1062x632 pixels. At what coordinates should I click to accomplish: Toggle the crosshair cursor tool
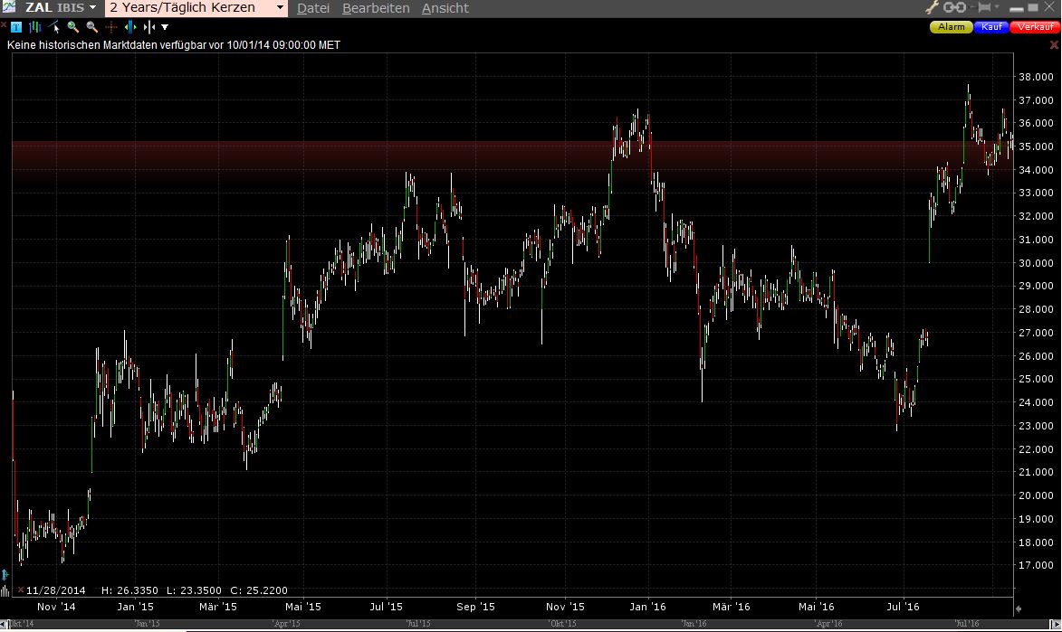click(111, 27)
